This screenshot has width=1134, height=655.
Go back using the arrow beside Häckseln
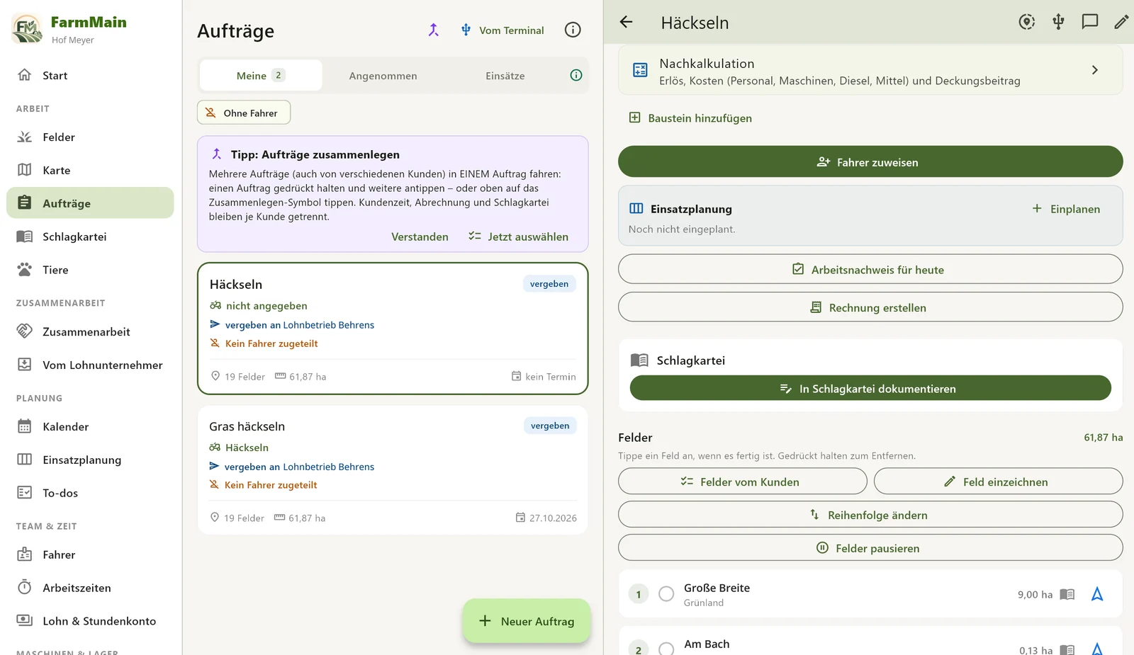pos(626,22)
